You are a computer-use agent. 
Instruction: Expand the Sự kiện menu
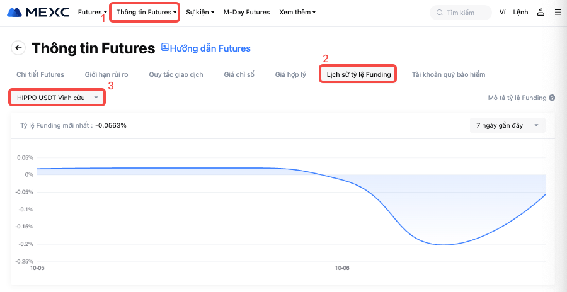click(x=200, y=12)
